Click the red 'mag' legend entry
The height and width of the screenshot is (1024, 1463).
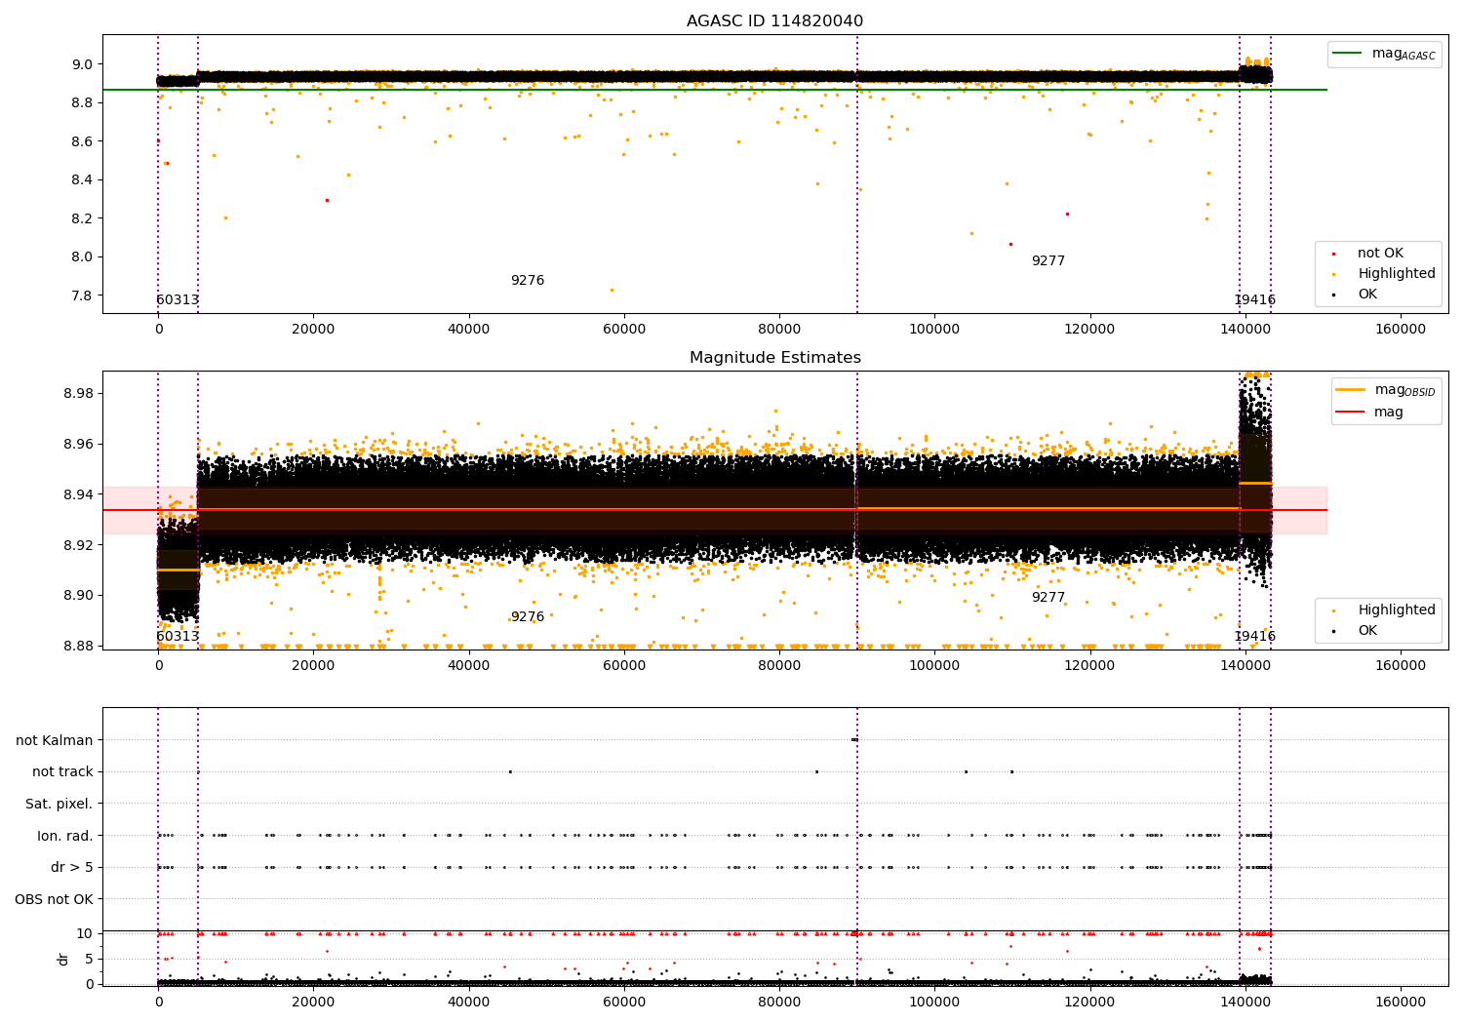click(x=1370, y=413)
